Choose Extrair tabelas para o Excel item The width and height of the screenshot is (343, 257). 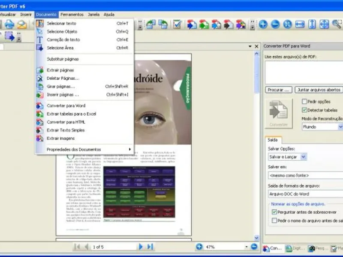coord(85,114)
